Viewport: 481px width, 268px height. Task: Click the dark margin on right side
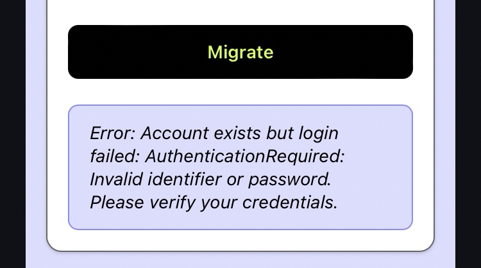[468, 128]
